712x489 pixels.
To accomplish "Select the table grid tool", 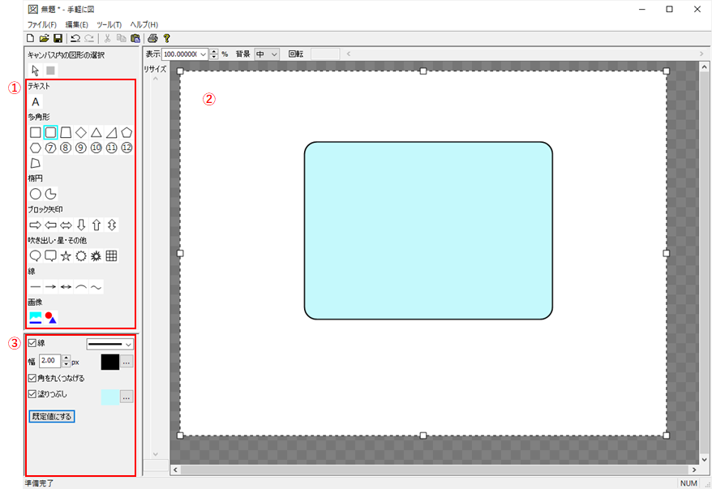I will point(111,255).
